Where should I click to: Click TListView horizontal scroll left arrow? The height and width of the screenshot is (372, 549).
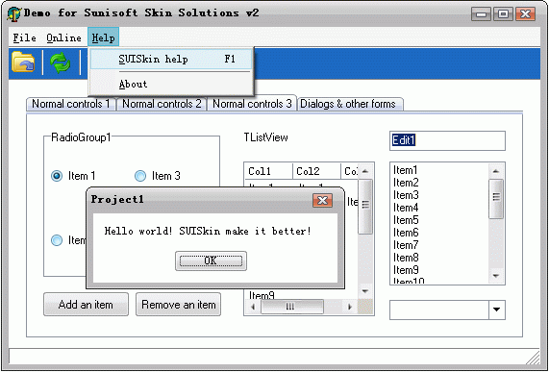pyautogui.click(x=253, y=308)
